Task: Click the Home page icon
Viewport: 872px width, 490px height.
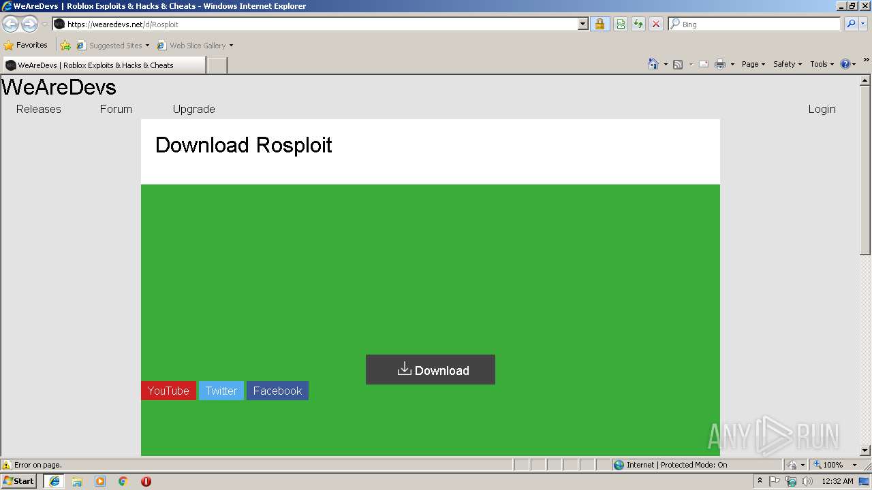Action: (653, 64)
